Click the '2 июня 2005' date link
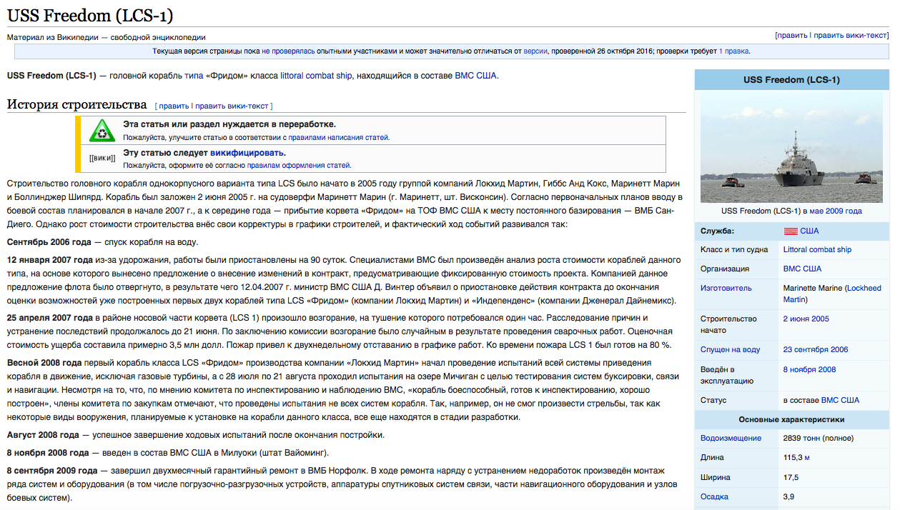900x510 pixels. [806, 319]
